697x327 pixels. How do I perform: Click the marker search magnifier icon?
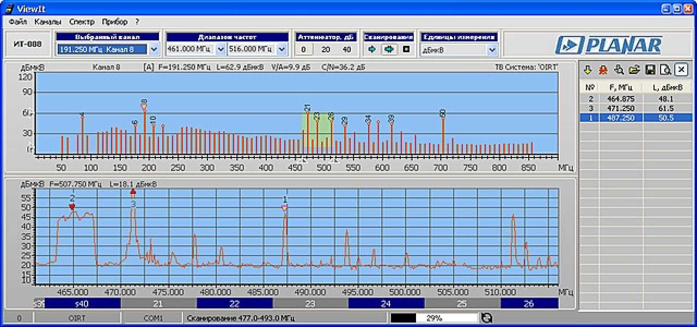click(x=619, y=70)
